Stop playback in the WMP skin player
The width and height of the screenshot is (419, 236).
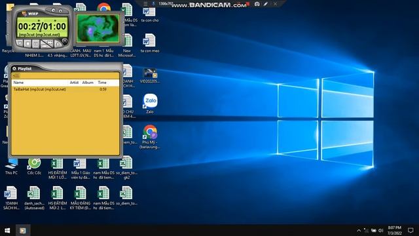point(27,43)
